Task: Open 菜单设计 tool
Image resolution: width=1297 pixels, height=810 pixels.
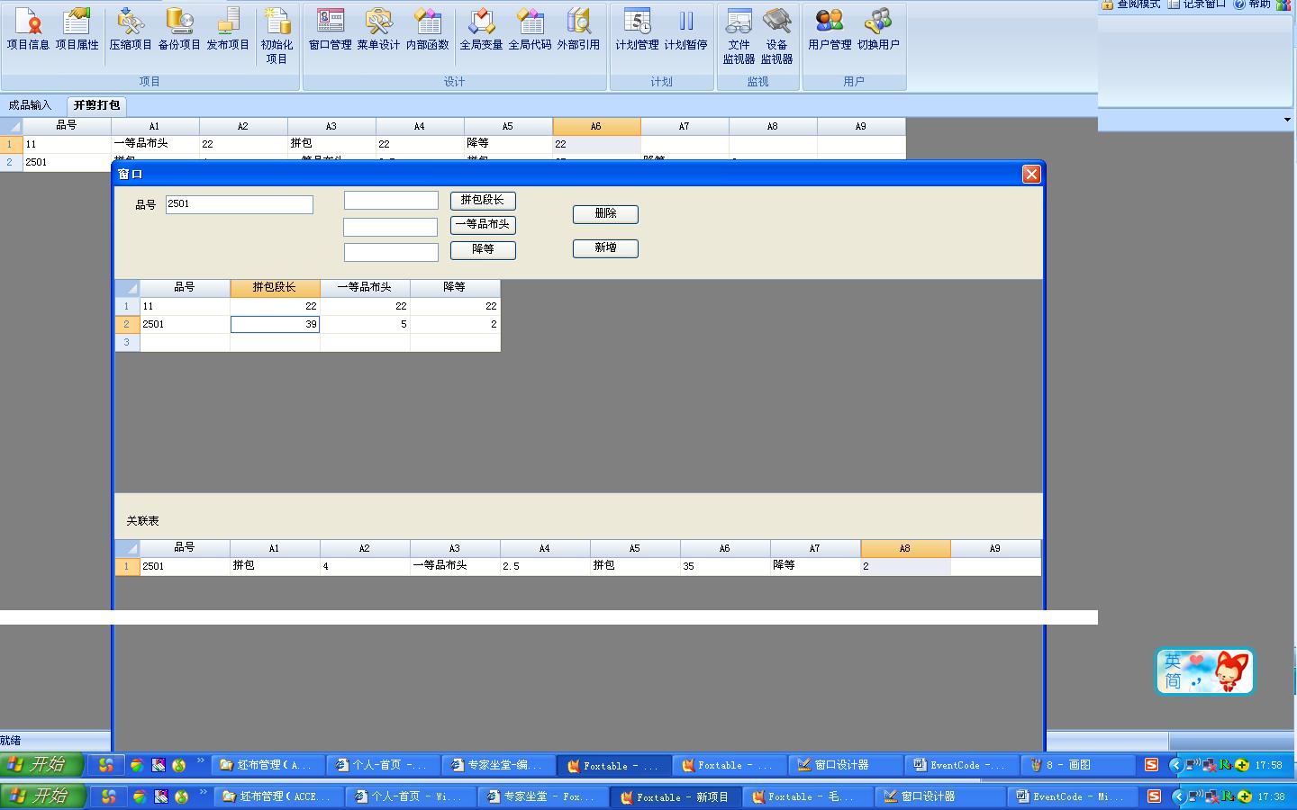Action: click(378, 30)
